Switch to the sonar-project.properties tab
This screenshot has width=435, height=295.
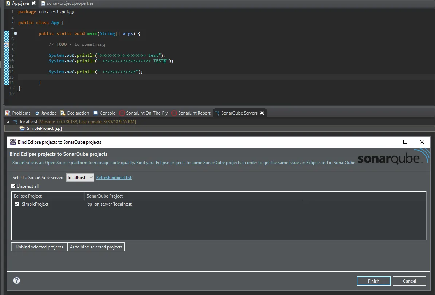coord(70,3)
